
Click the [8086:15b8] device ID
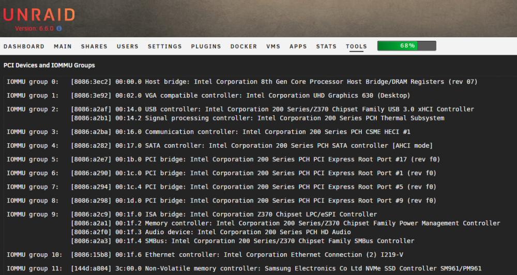click(91, 255)
